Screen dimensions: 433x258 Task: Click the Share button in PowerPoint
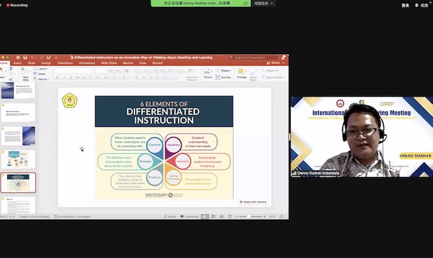[273, 63]
